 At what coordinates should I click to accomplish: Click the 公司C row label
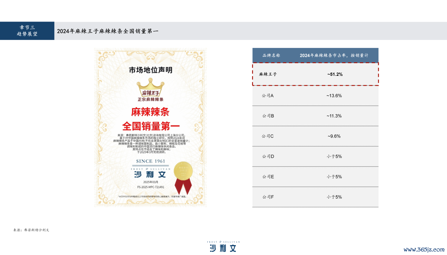(x=268, y=136)
